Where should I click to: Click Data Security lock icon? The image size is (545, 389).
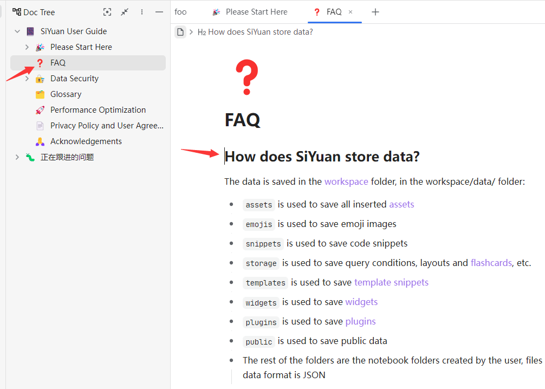[x=40, y=79]
